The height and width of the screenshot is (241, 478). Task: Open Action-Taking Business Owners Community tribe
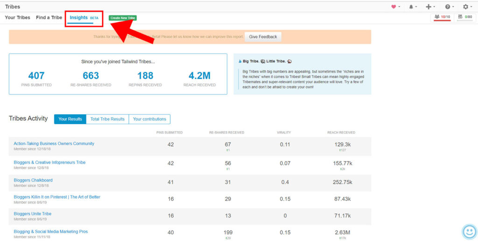[54, 143]
